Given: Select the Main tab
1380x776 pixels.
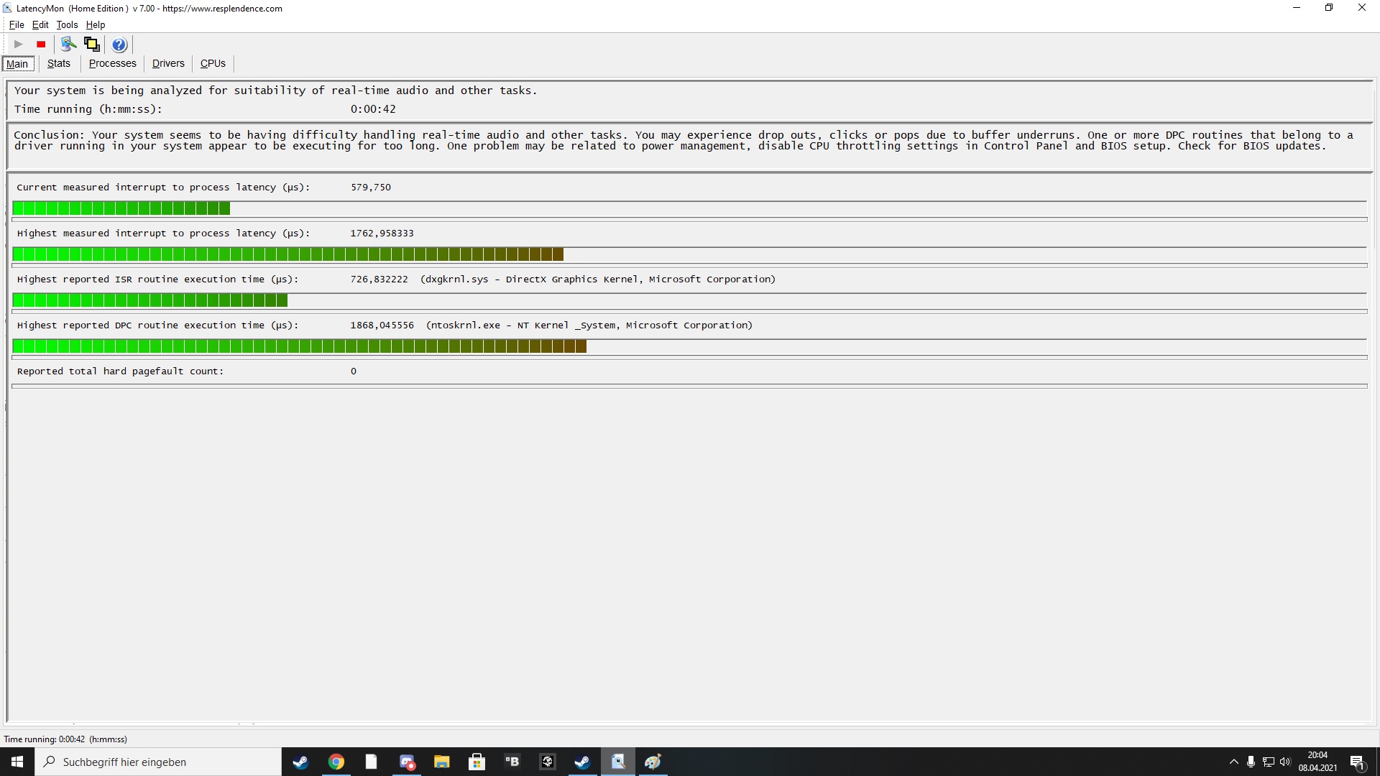Looking at the screenshot, I should pos(17,64).
